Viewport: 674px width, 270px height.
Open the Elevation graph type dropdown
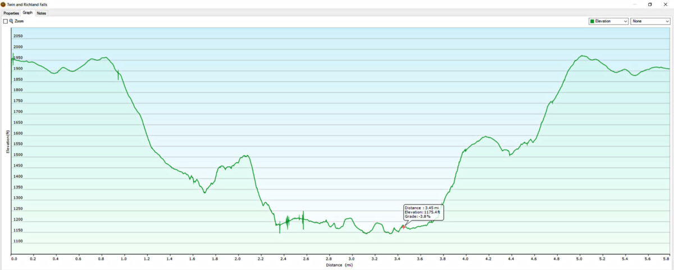[608, 21]
